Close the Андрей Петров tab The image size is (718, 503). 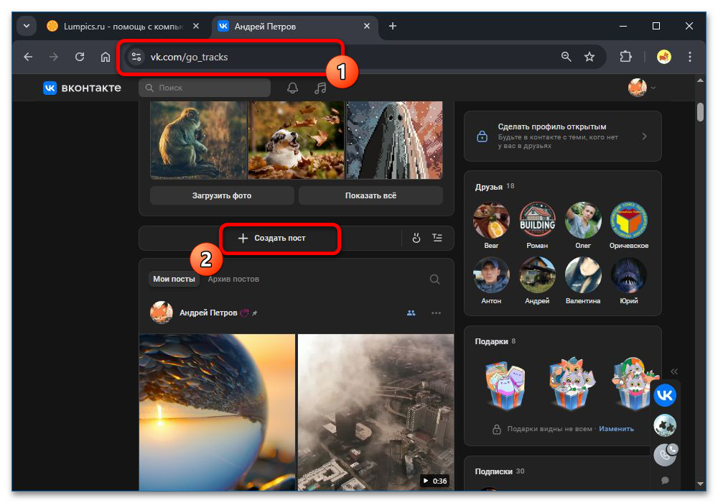367,26
